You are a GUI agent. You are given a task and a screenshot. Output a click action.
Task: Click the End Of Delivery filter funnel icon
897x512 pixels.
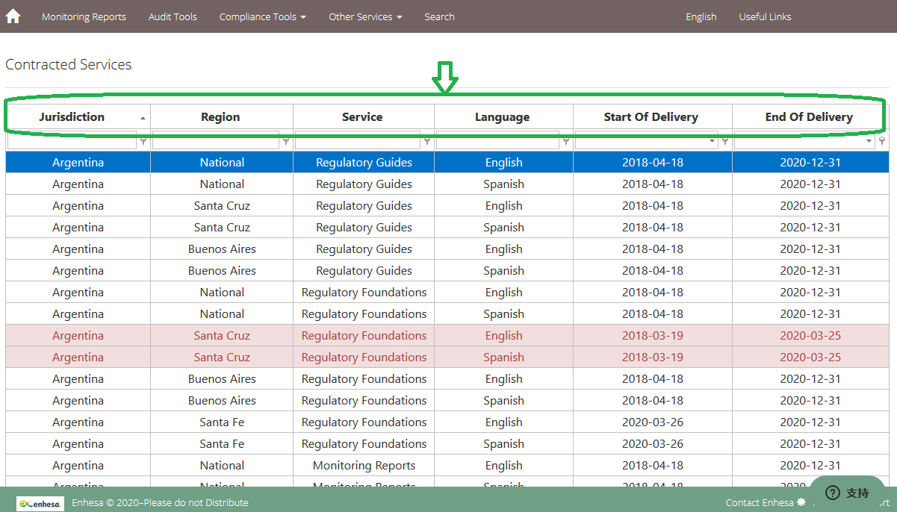[x=882, y=140]
